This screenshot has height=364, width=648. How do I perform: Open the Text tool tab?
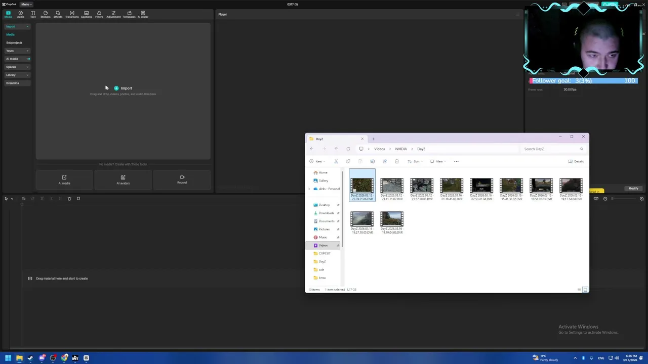[33, 14]
